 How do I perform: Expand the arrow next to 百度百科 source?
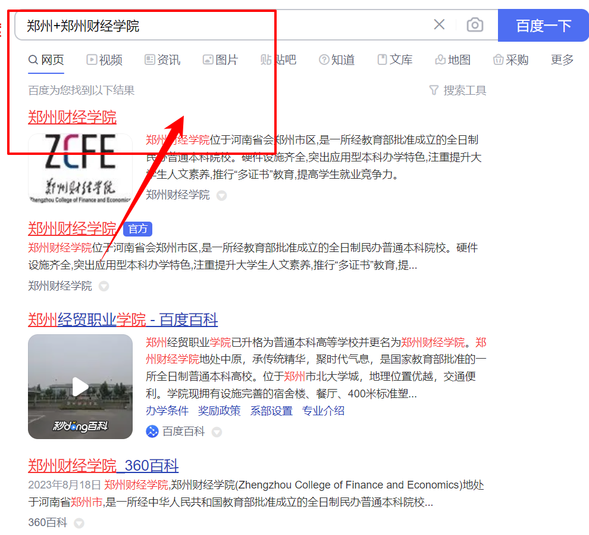pyautogui.click(x=217, y=432)
